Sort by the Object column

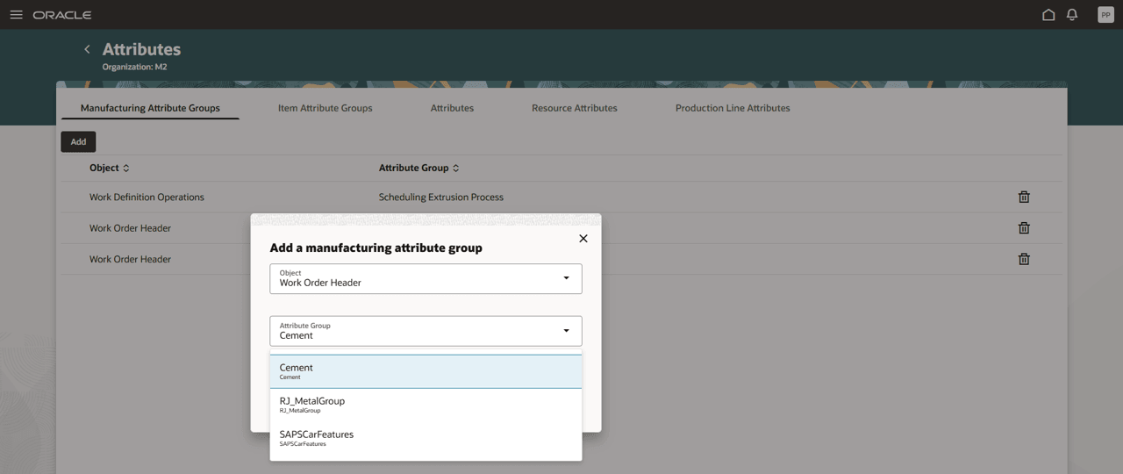pyautogui.click(x=125, y=168)
